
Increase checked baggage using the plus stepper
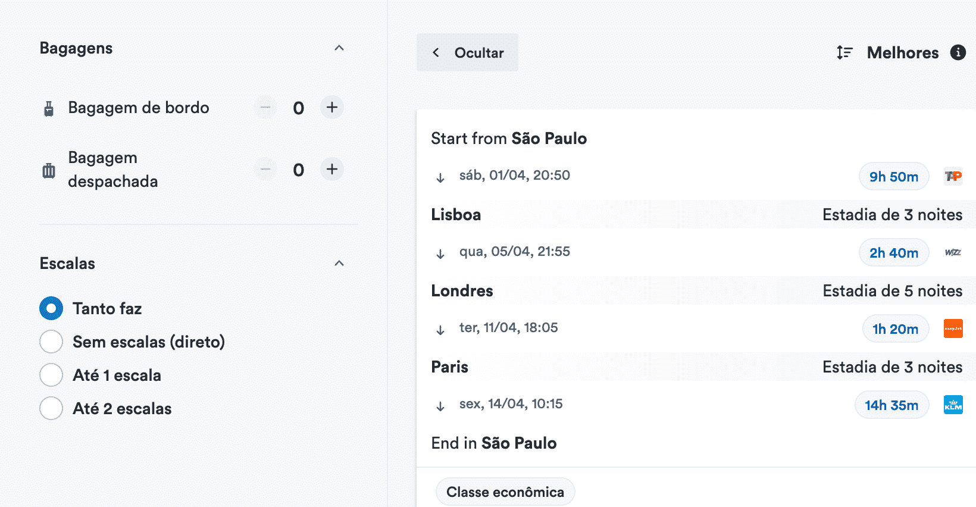pyautogui.click(x=331, y=169)
